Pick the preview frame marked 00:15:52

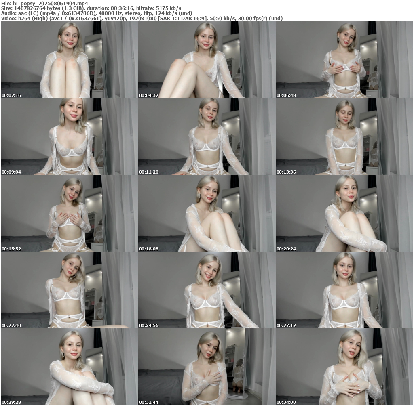(x=69, y=213)
